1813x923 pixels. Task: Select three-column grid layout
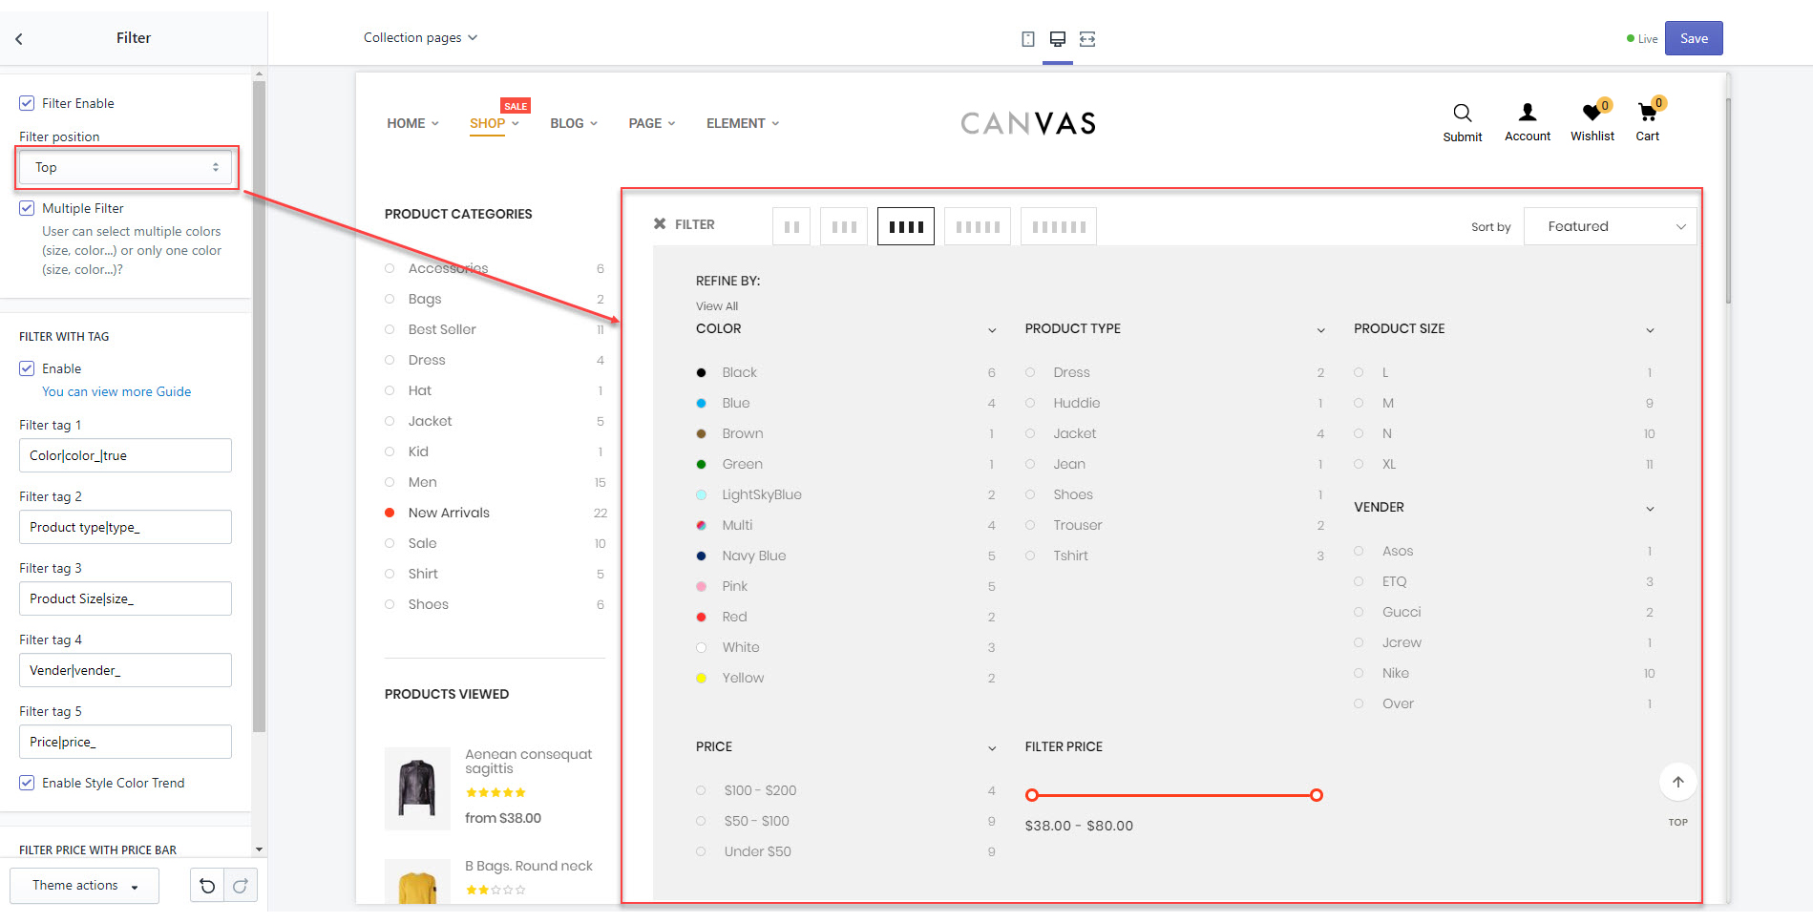[x=844, y=226]
